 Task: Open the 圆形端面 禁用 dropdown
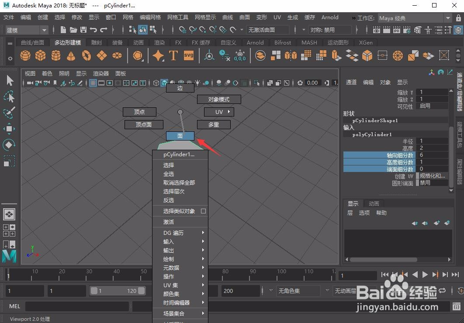click(432, 183)
